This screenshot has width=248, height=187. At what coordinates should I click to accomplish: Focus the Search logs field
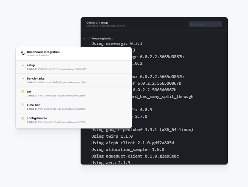point(205,24)
